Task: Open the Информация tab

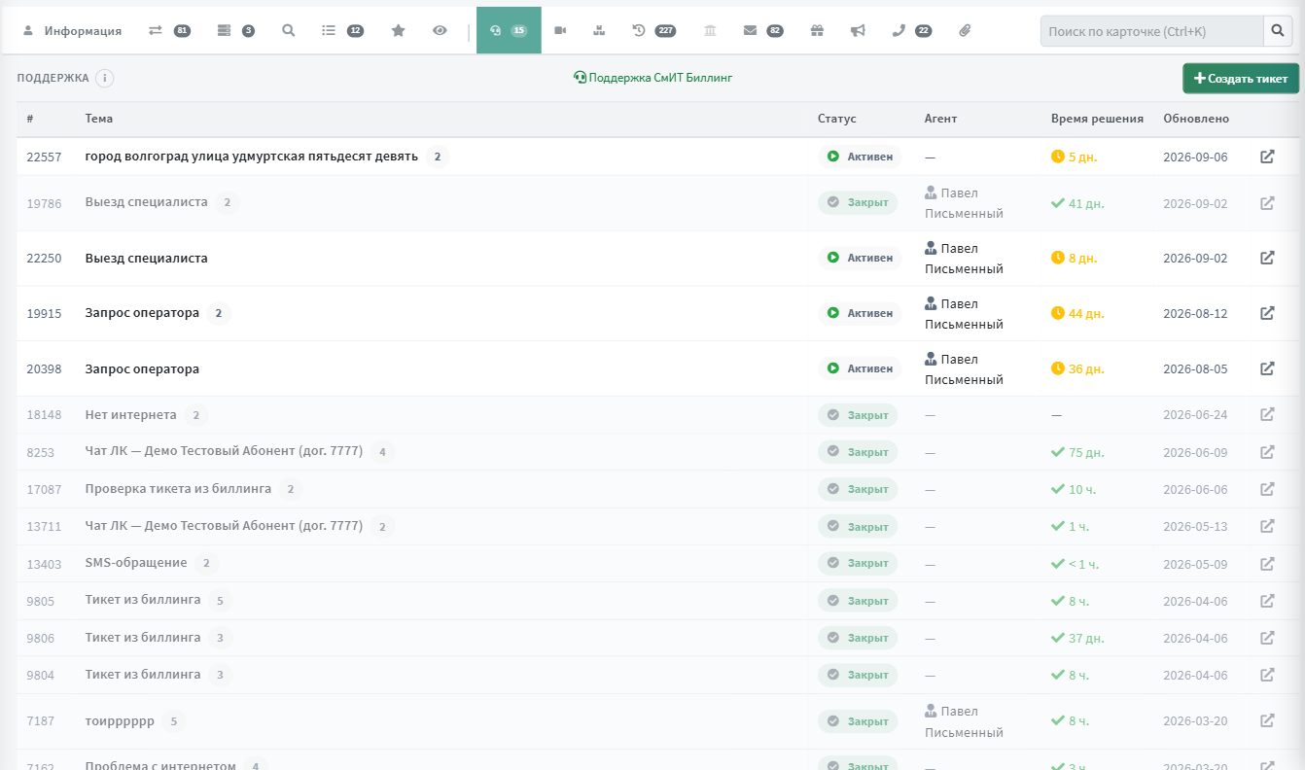Action: coord(72,30)
